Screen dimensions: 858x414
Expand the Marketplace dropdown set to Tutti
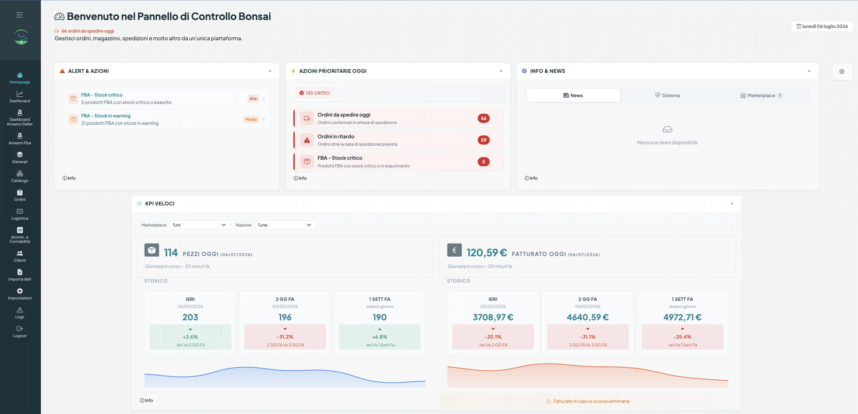tap(200, 225)
